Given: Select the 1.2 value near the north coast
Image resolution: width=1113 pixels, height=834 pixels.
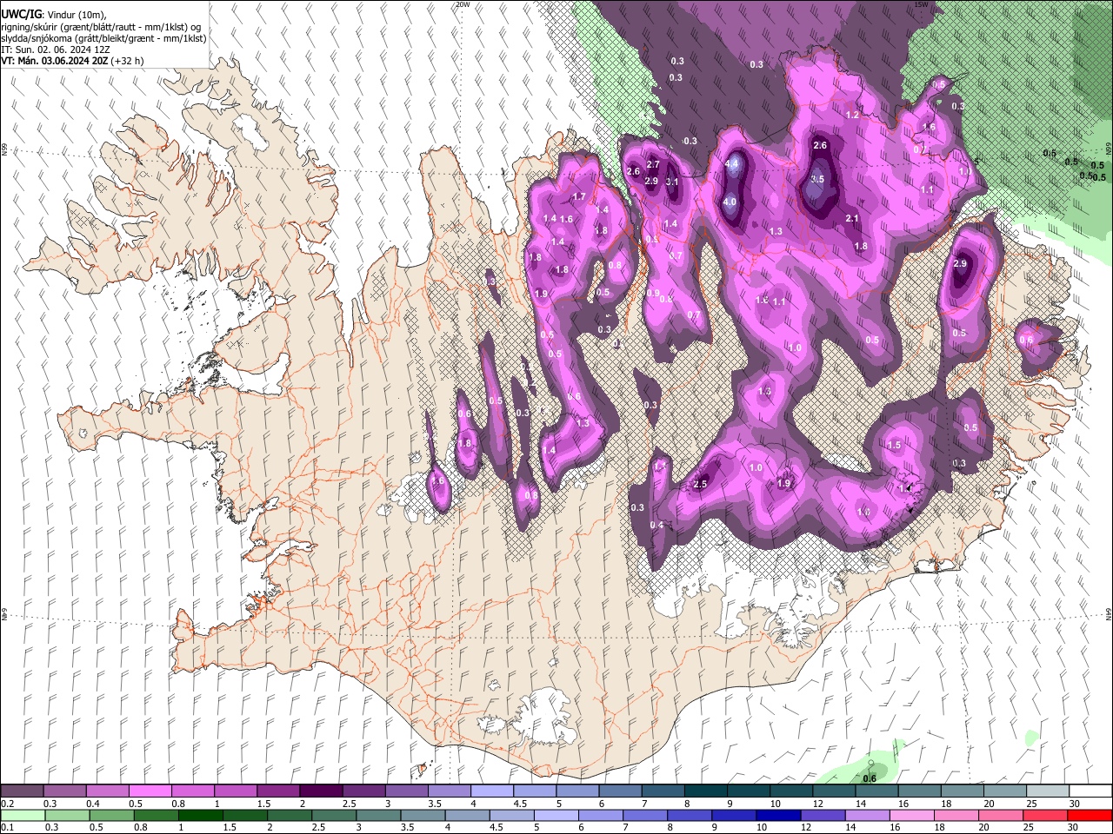Looking at the screenshot, I should pyautogui.click(x=852, y=115).
